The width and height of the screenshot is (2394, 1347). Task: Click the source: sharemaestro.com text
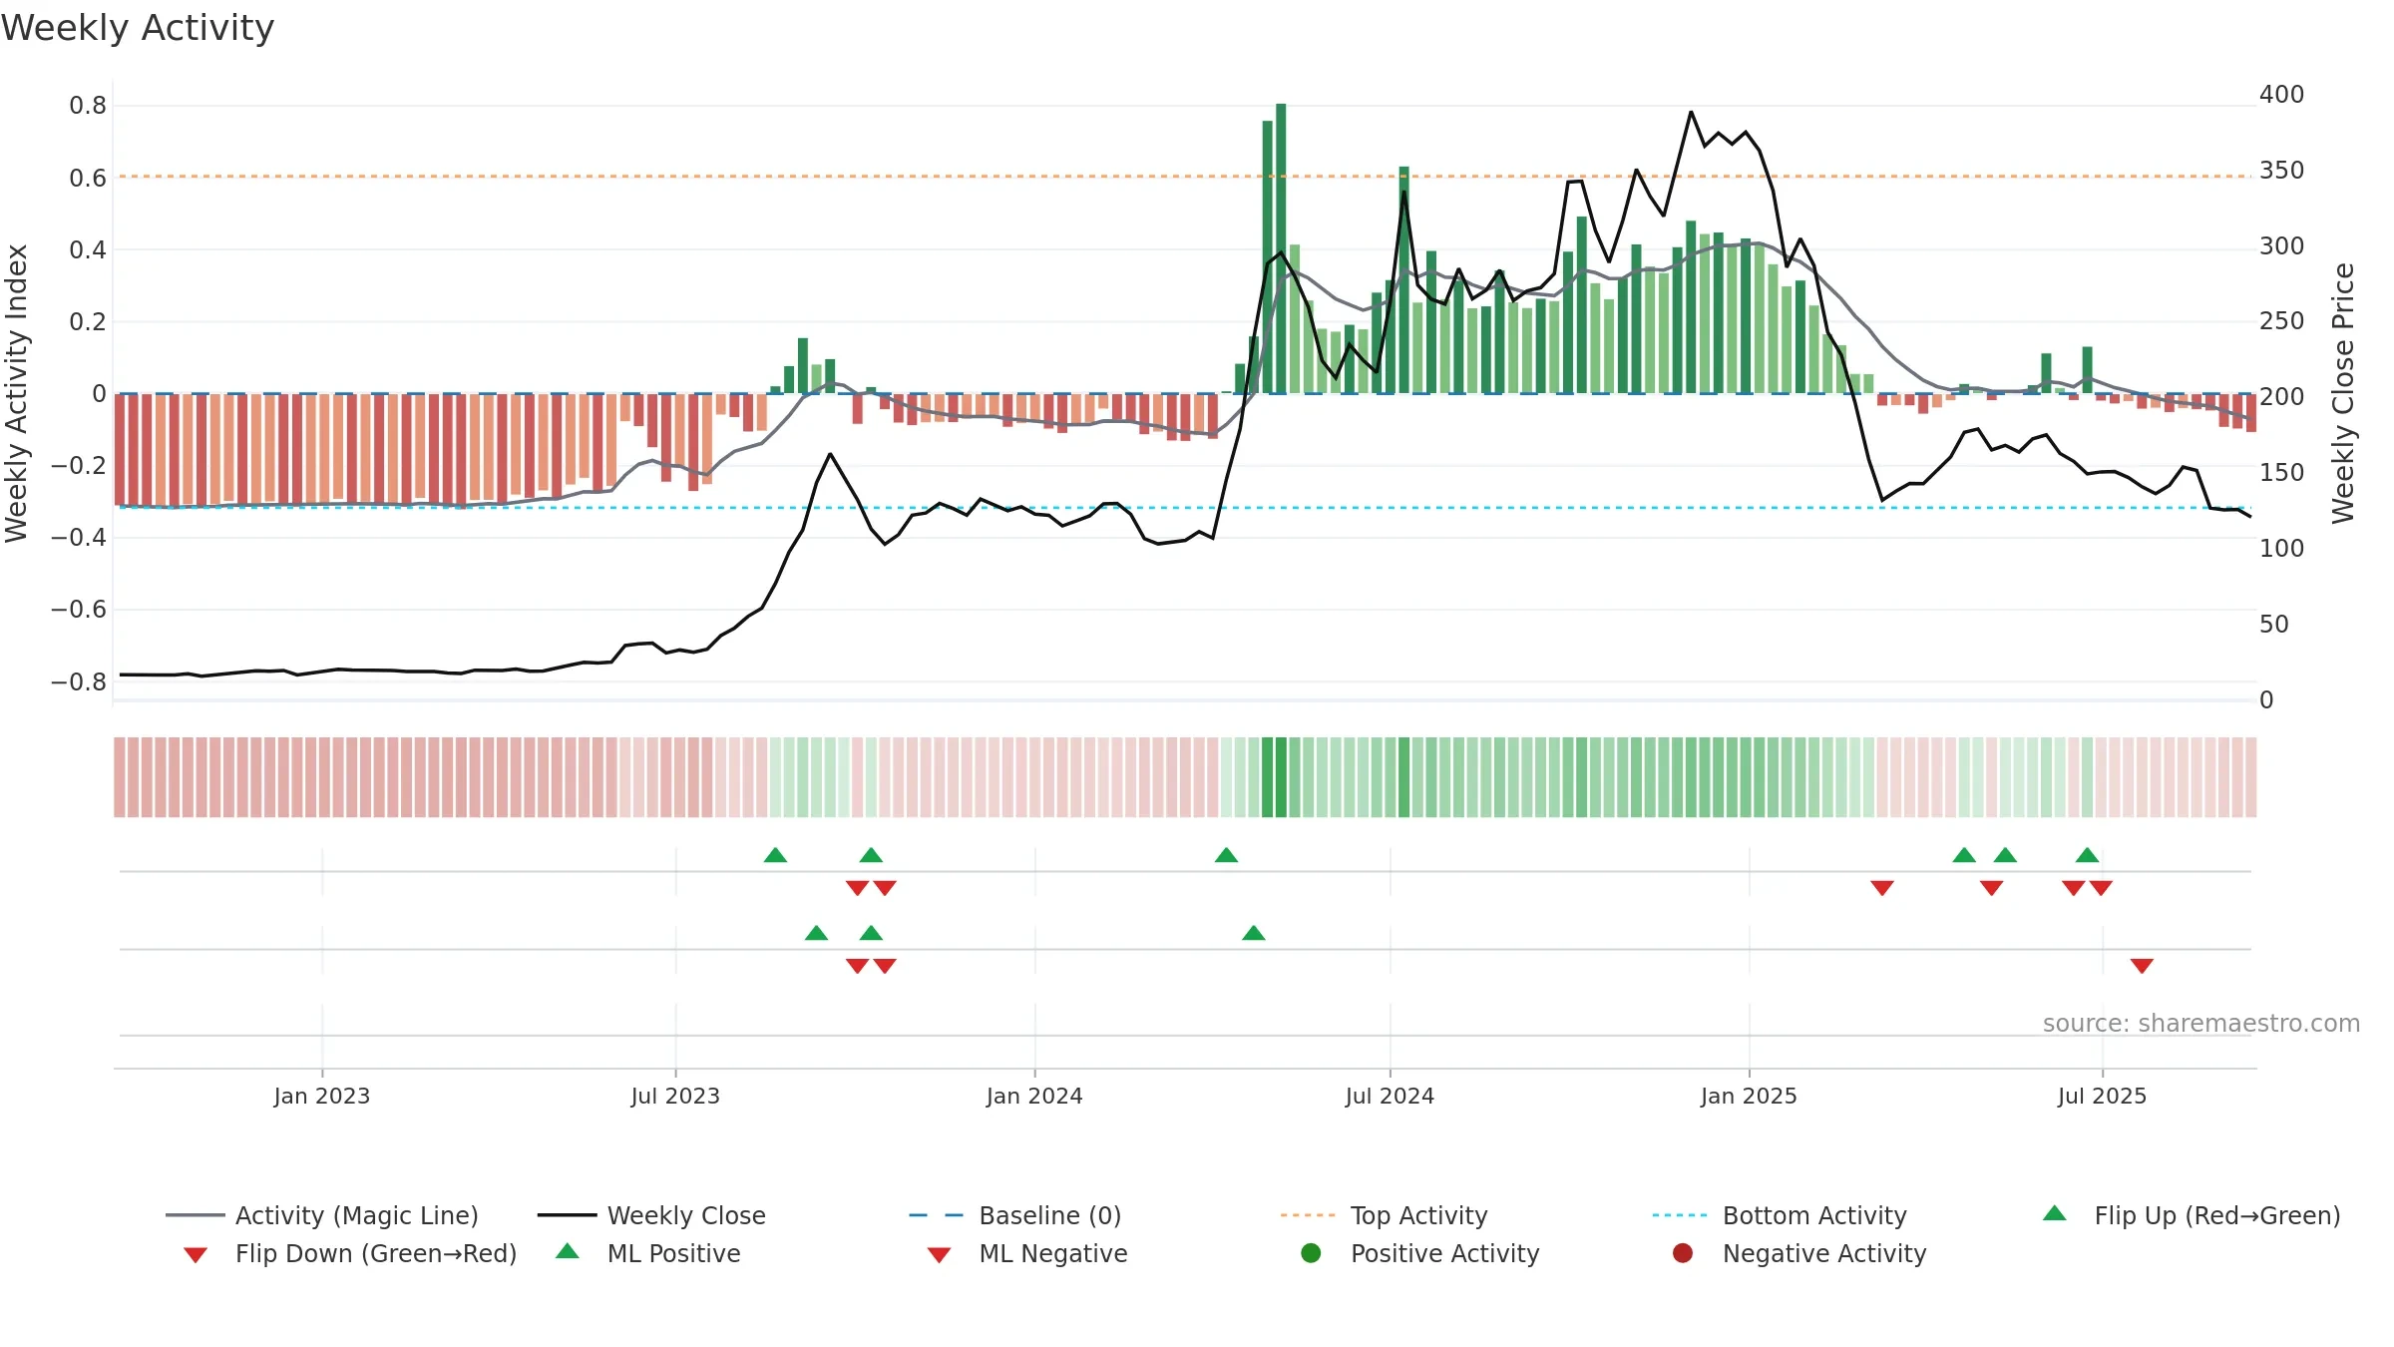[x=2201, y=1024]
